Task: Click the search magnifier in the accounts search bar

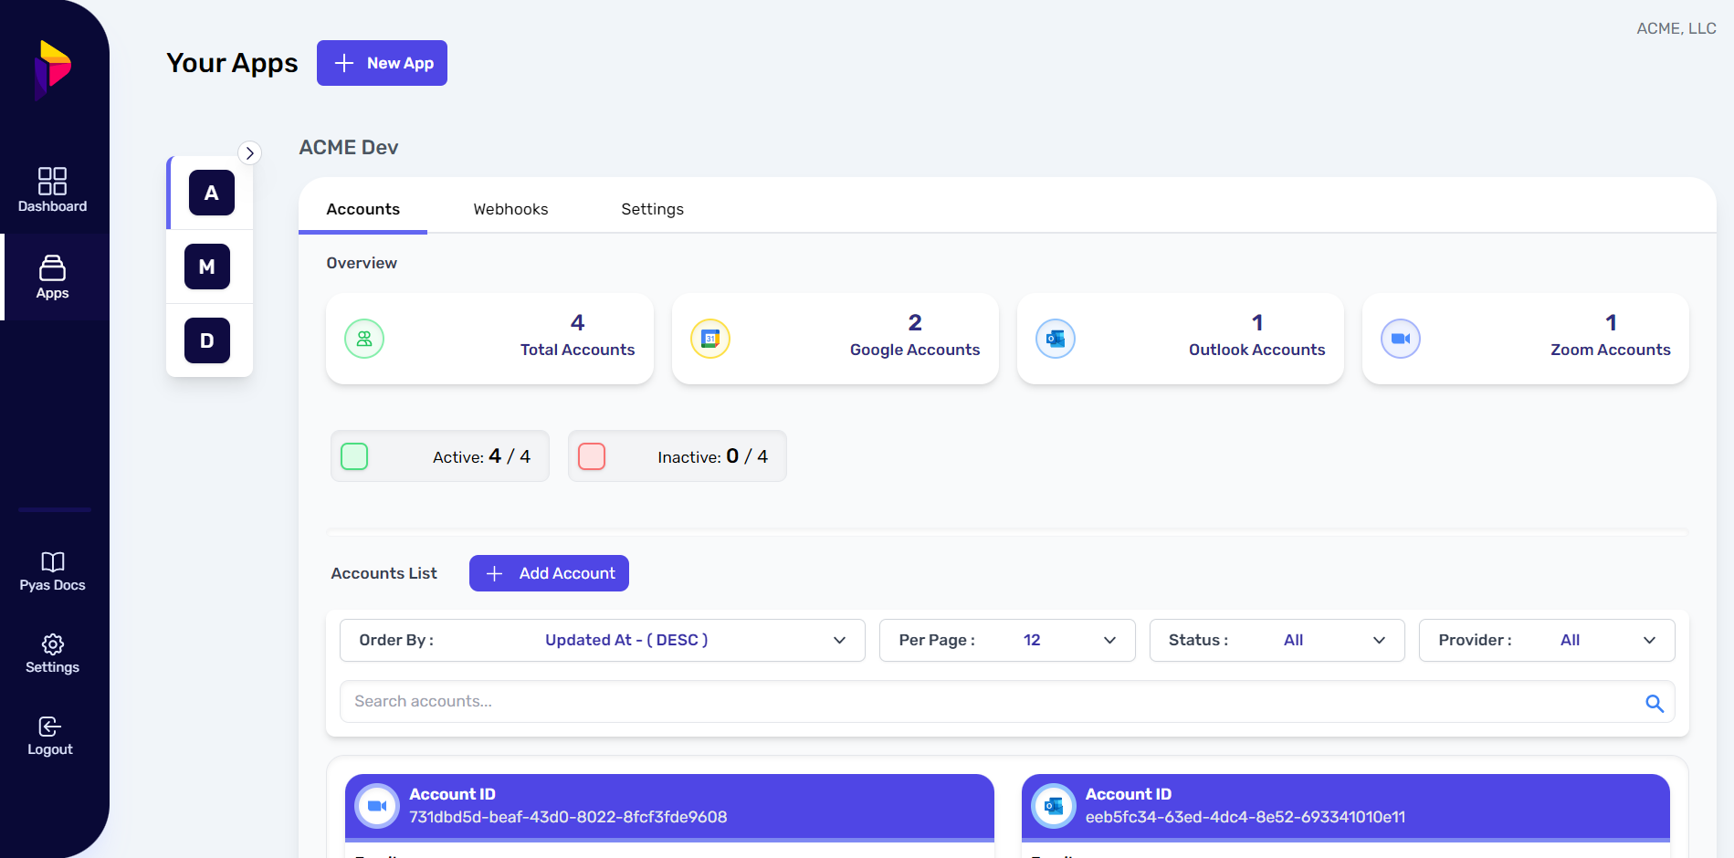Action: [x=1654, y=703]
